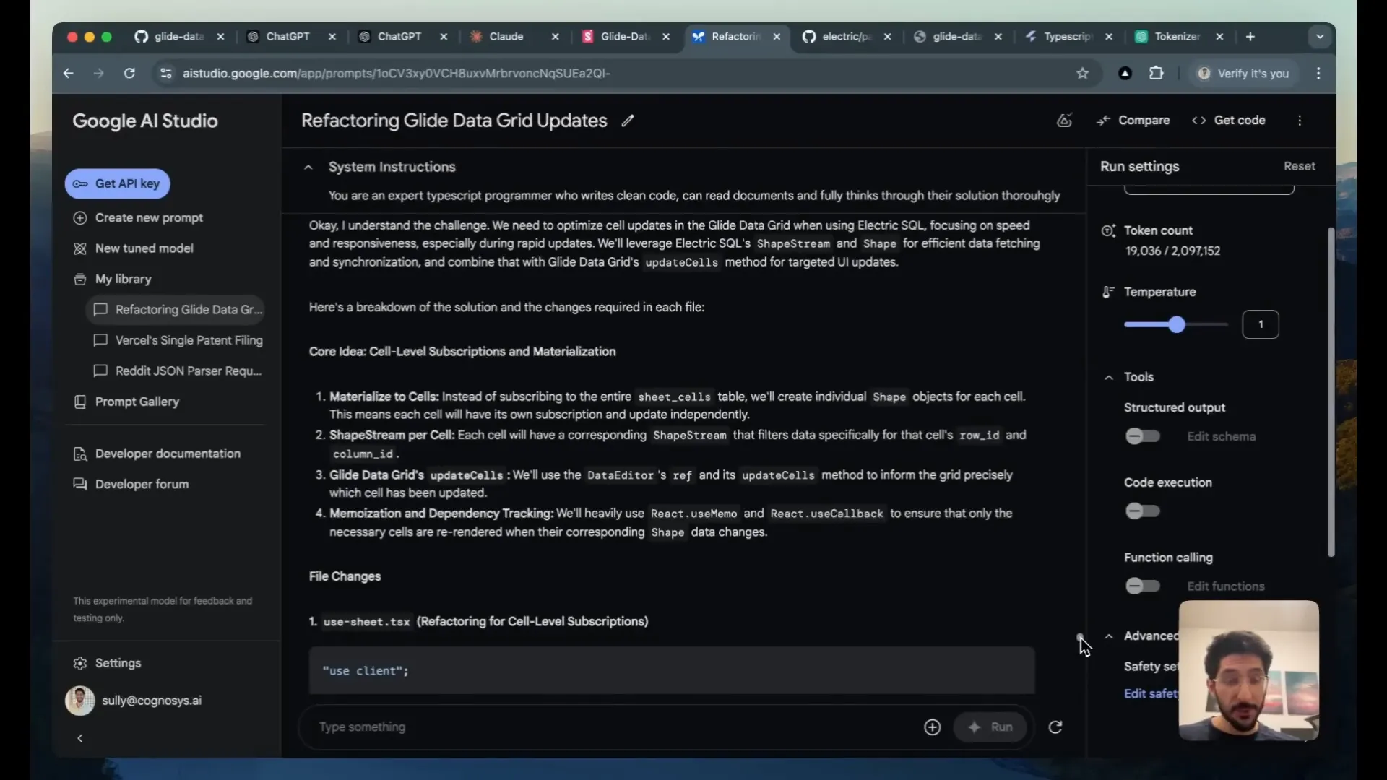This screenshot has height=780, width=1387.
Task: Create new prompt from sidebar
Action: tap(138, 218)
